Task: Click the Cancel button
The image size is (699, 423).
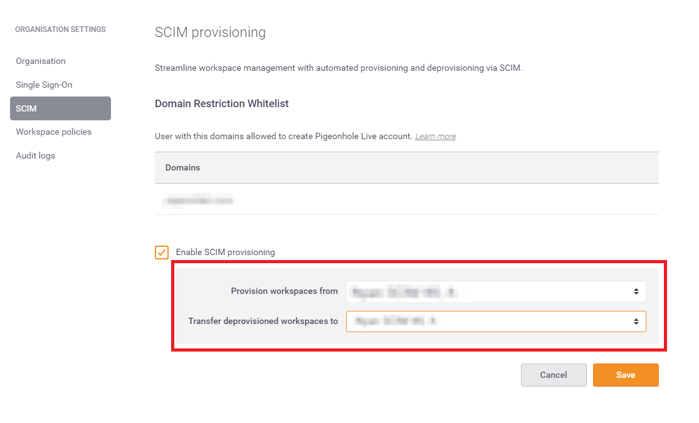Action: click(553, 375)
